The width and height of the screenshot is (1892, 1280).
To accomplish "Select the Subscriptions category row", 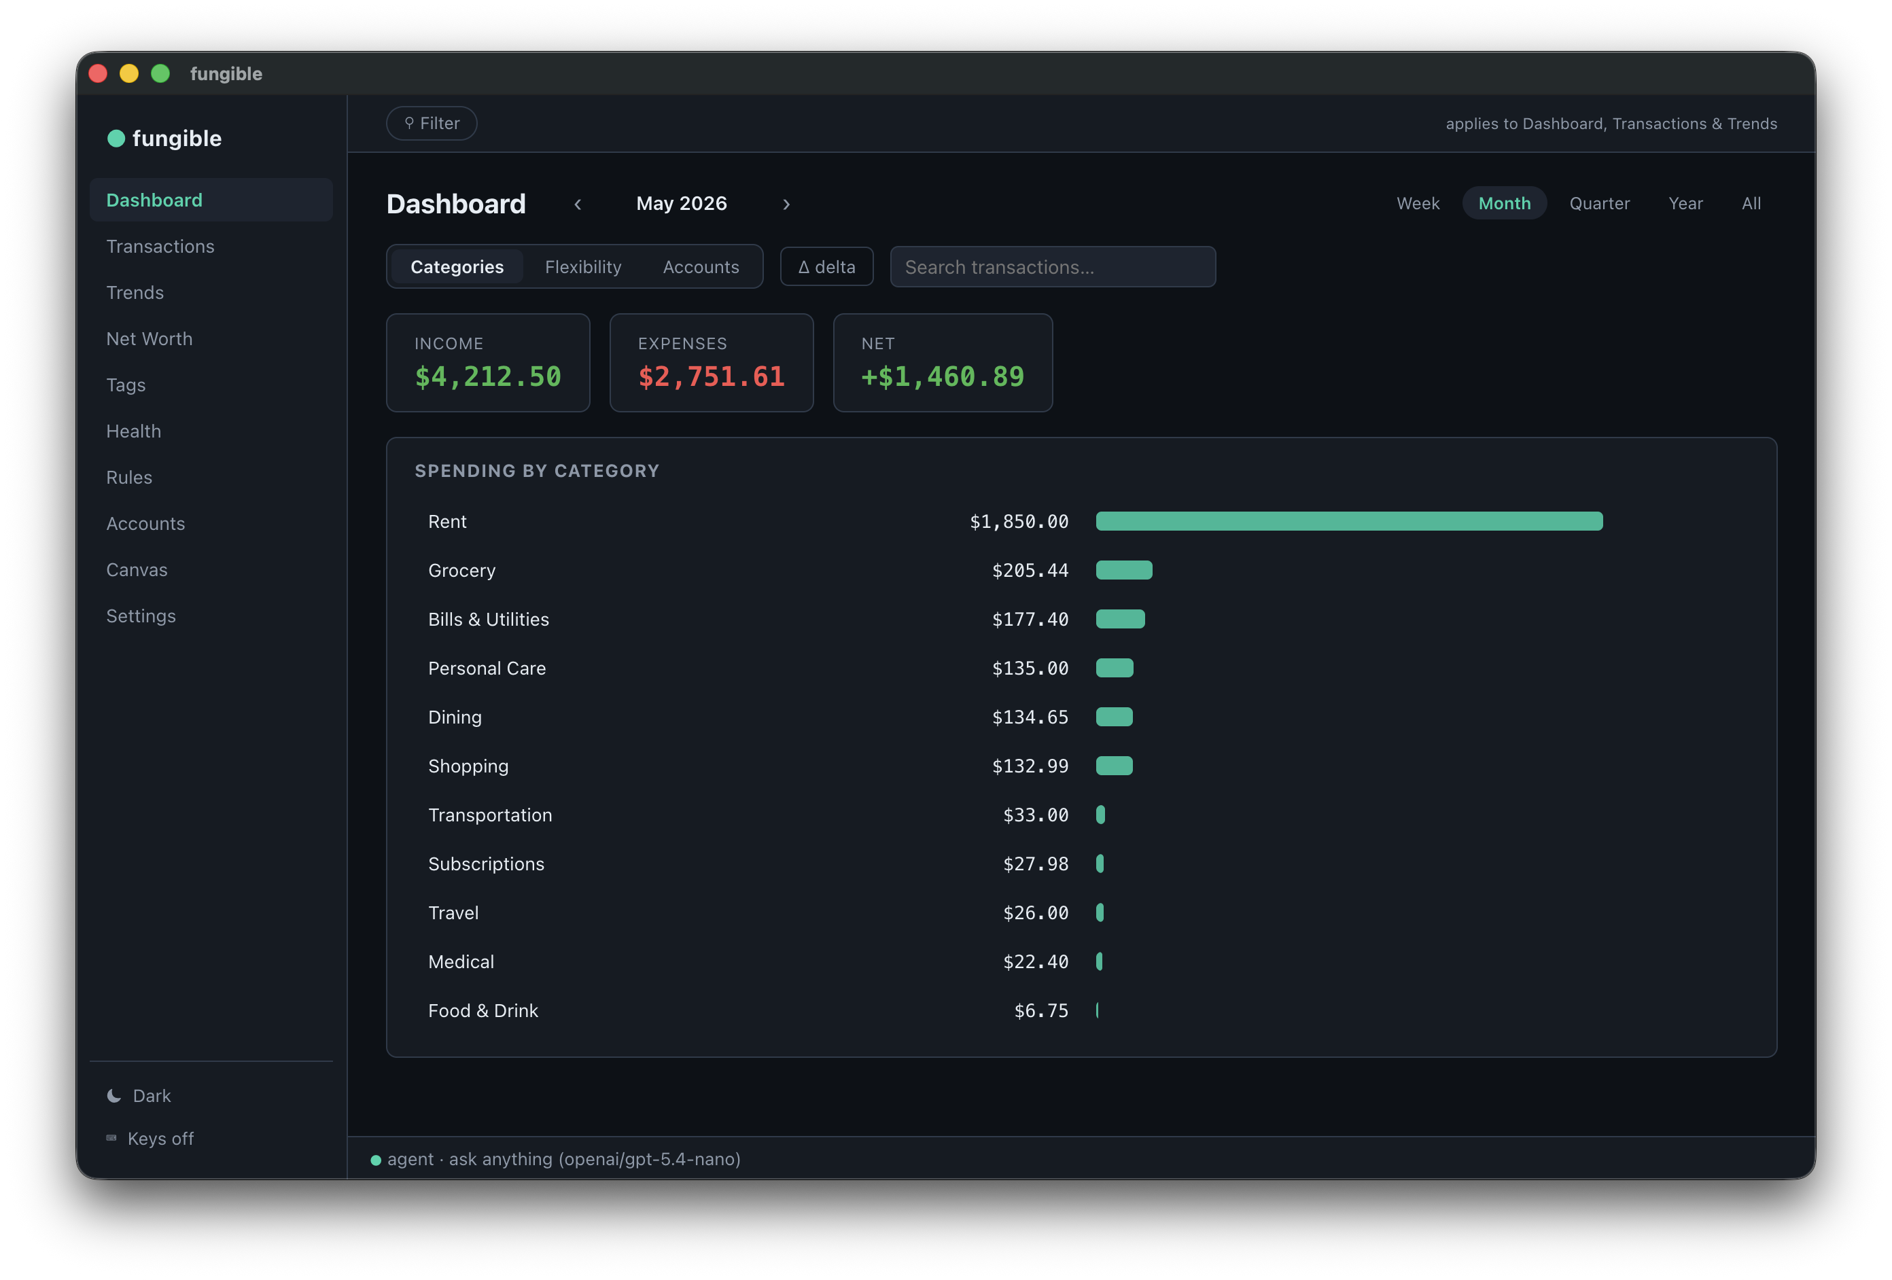I will coord(1081,864).
